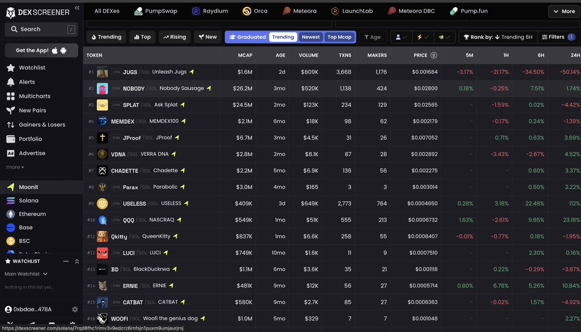Open the Age filter
Screen dimensions: 581x332
[372, 37]
